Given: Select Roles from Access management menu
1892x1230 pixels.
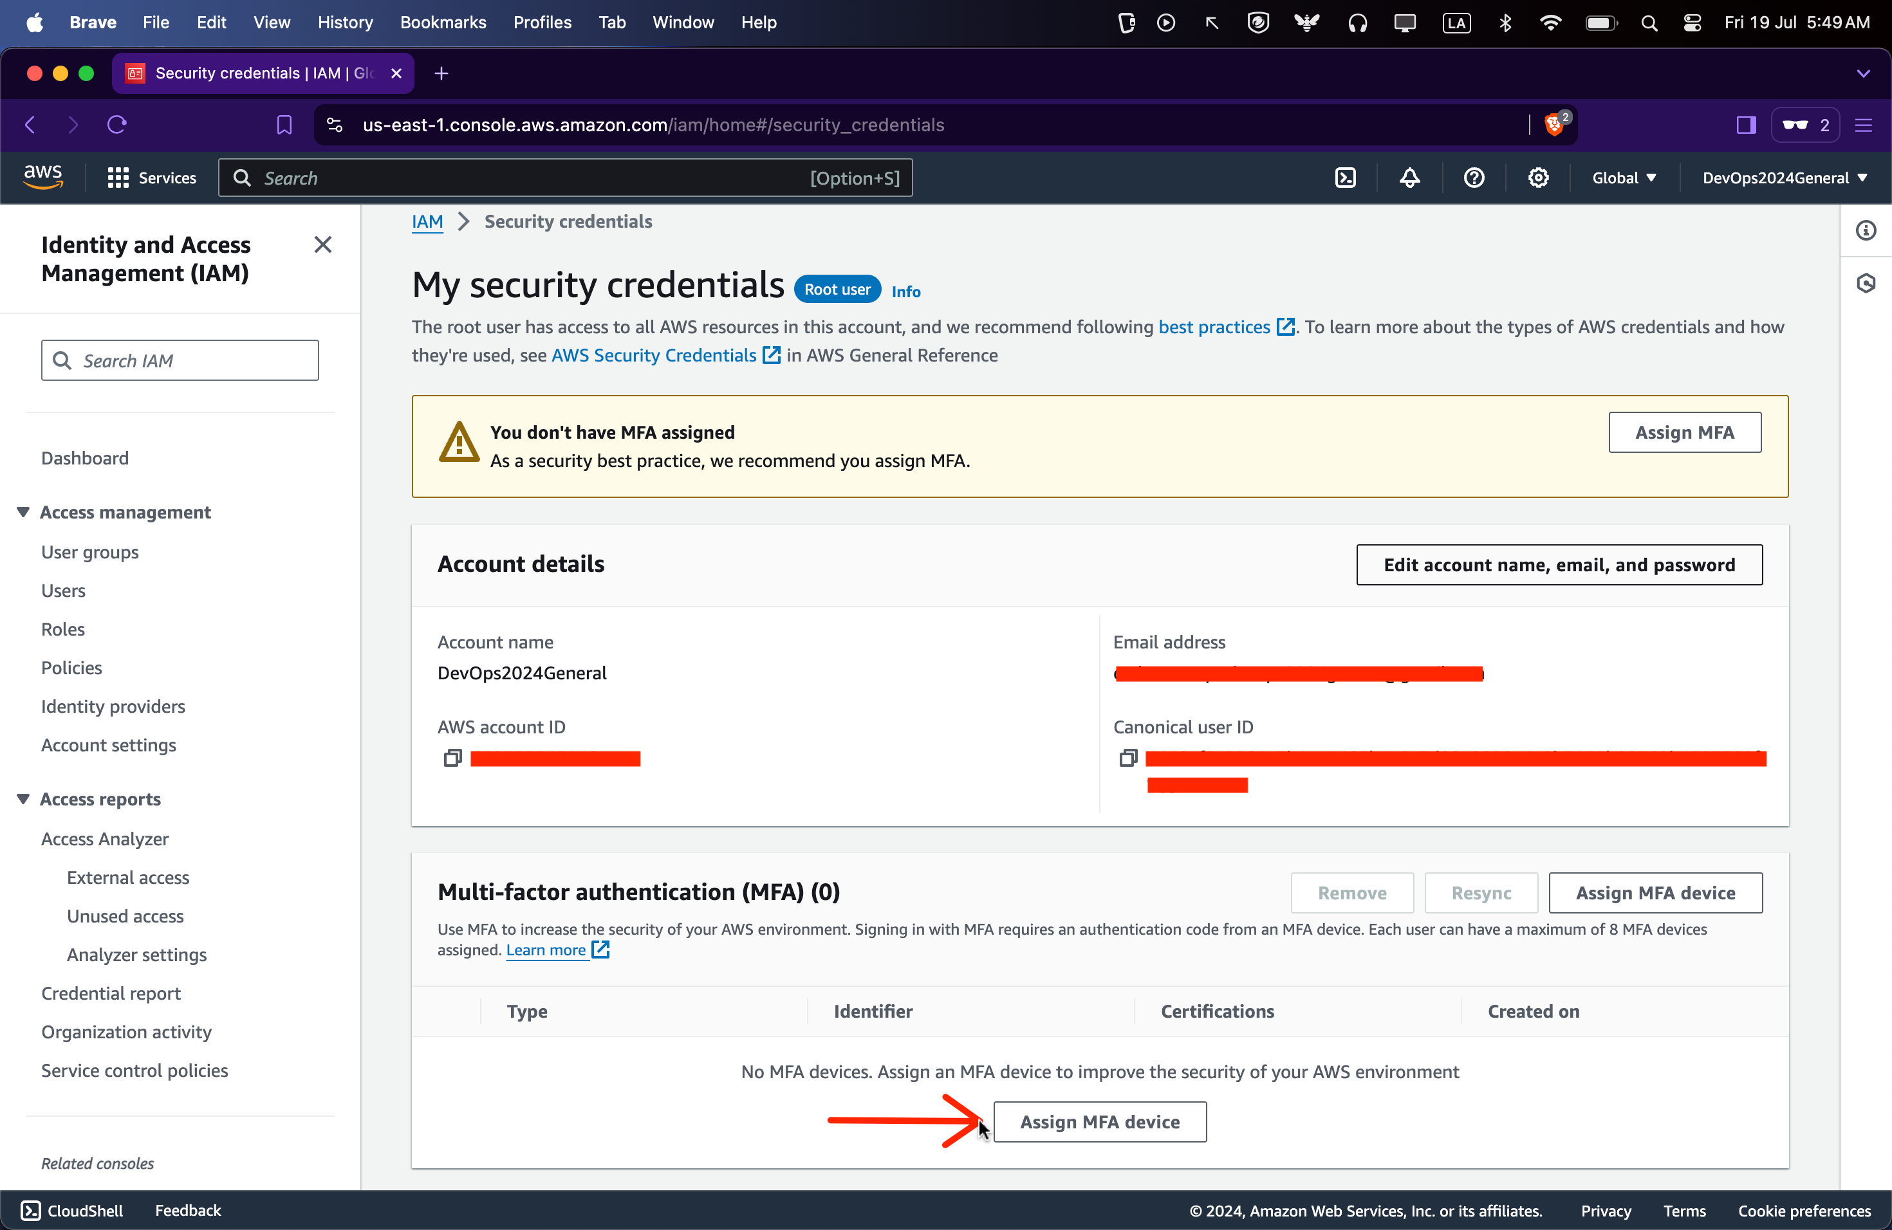Looking at the screenshot, I should coord(62,629).
